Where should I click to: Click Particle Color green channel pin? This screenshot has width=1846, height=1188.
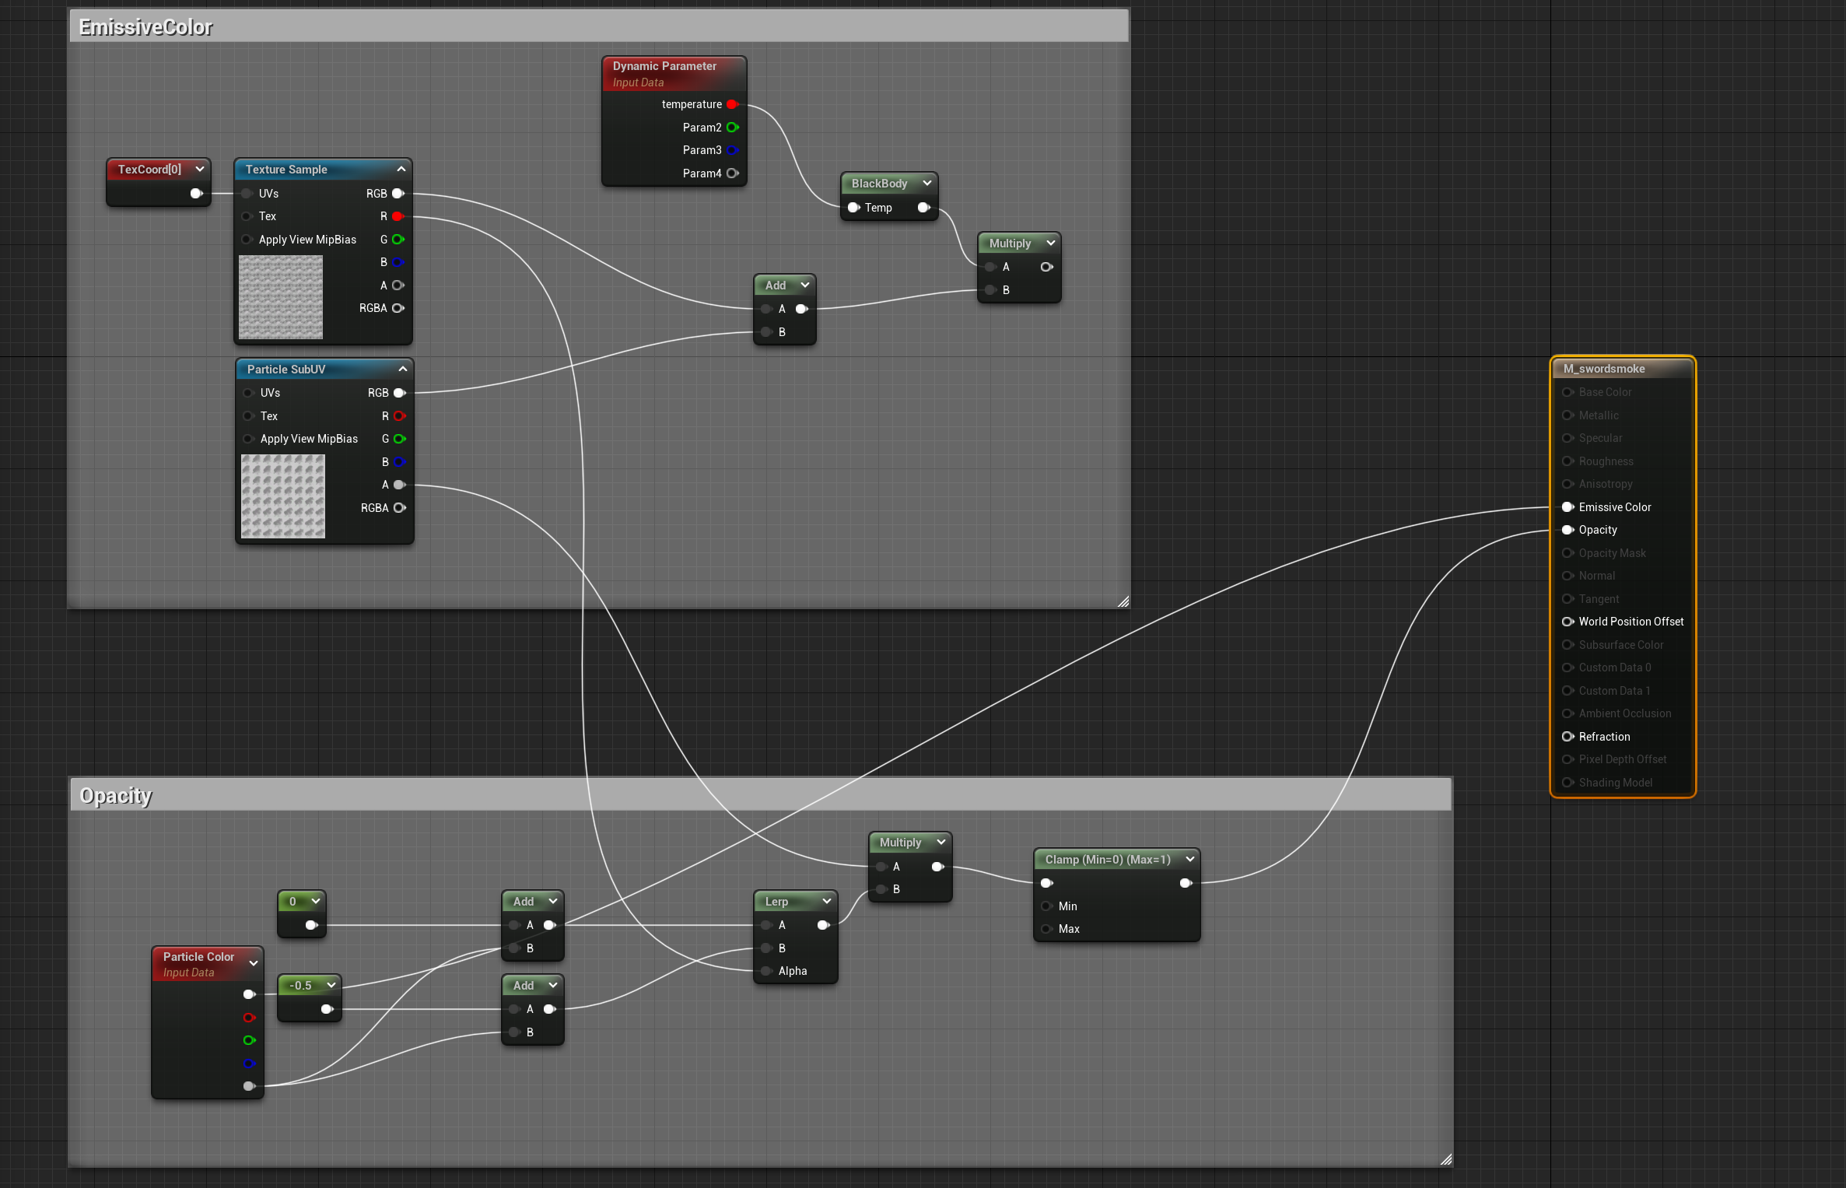pos(249,1040)
